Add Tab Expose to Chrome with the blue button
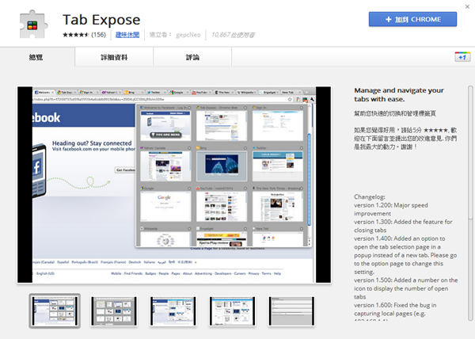 pyautogui.click(x=412, y=19)
